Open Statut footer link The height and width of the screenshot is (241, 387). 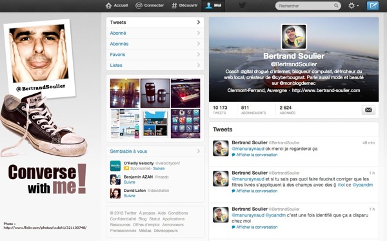155,219
